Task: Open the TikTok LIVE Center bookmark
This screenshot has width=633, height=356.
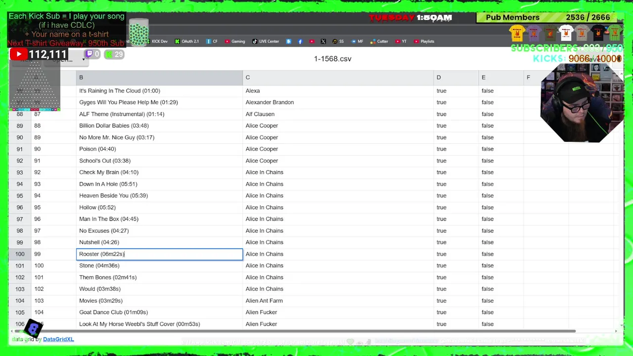Action: pyautogui.click(x=266, y=42)
